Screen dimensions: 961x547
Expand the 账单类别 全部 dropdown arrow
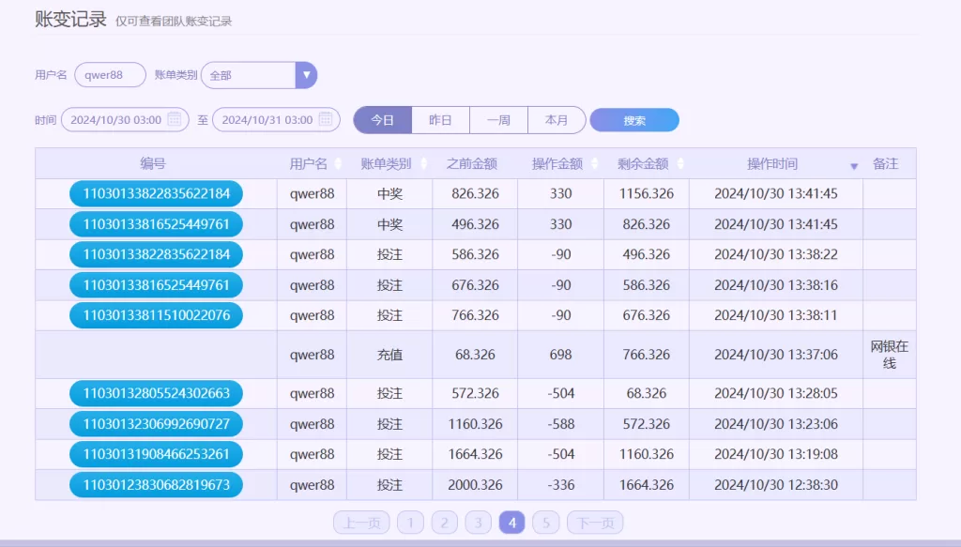tap(306, 75)
